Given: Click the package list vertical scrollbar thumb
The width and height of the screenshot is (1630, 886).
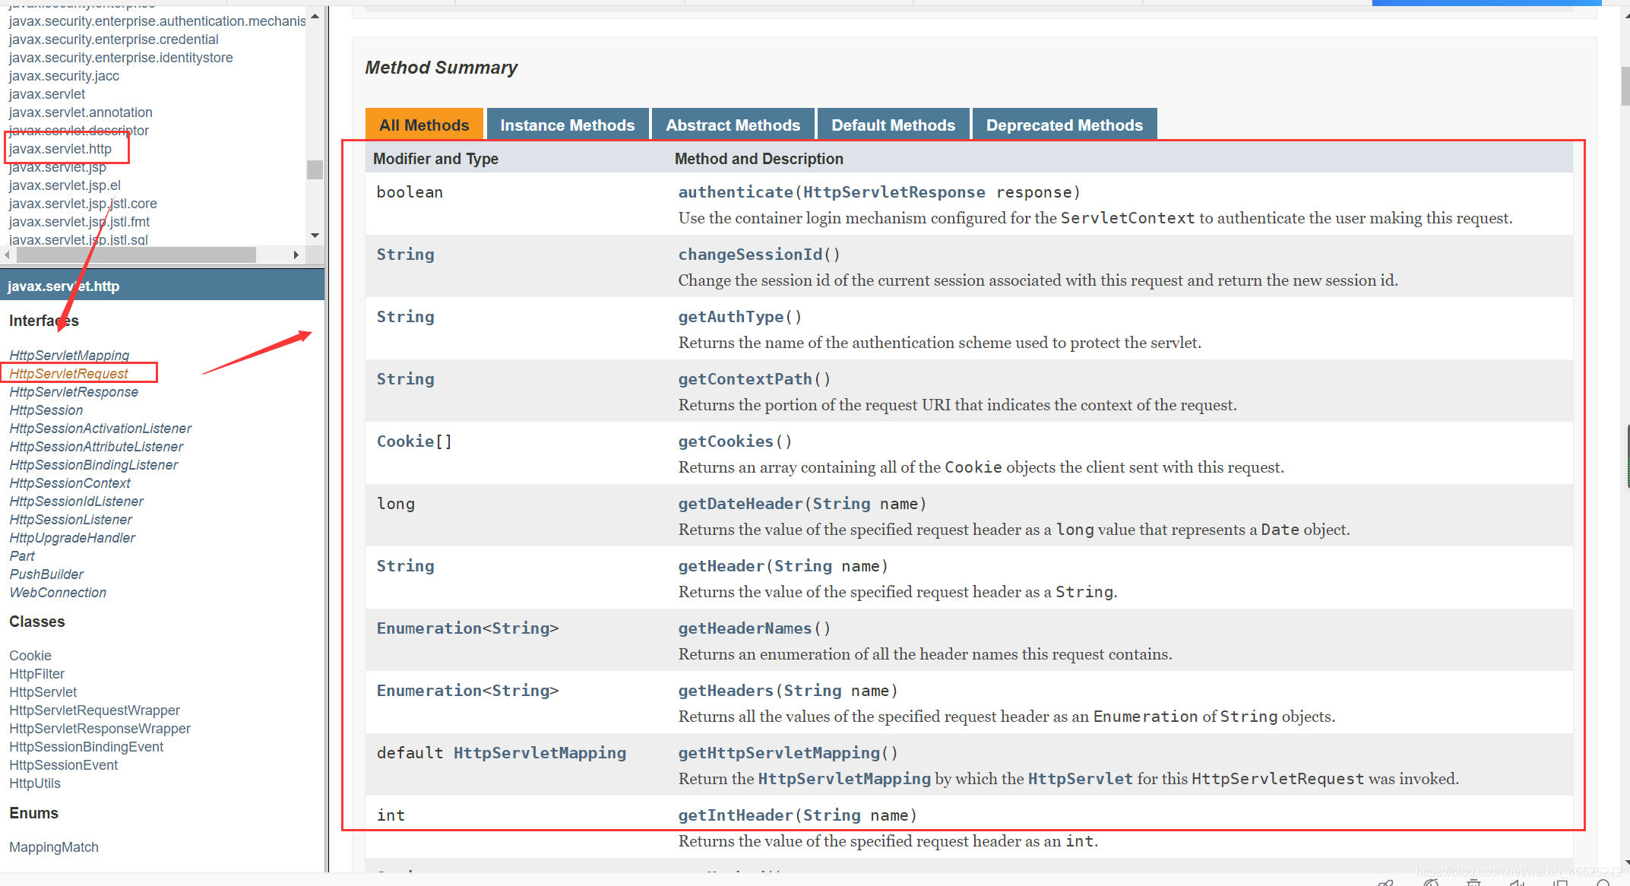Looking at the screenshot, I should coord(315,169).
